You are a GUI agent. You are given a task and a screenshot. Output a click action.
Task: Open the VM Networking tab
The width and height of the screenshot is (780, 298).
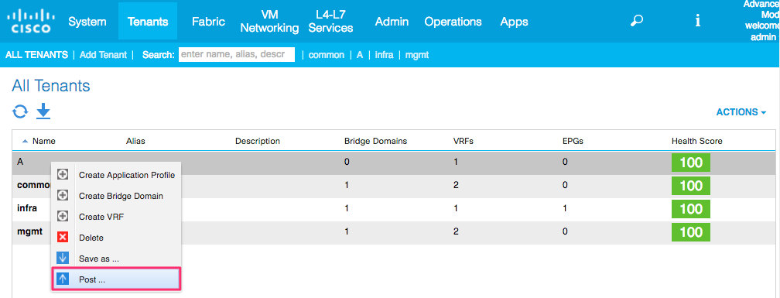click(x=269, y=22)
